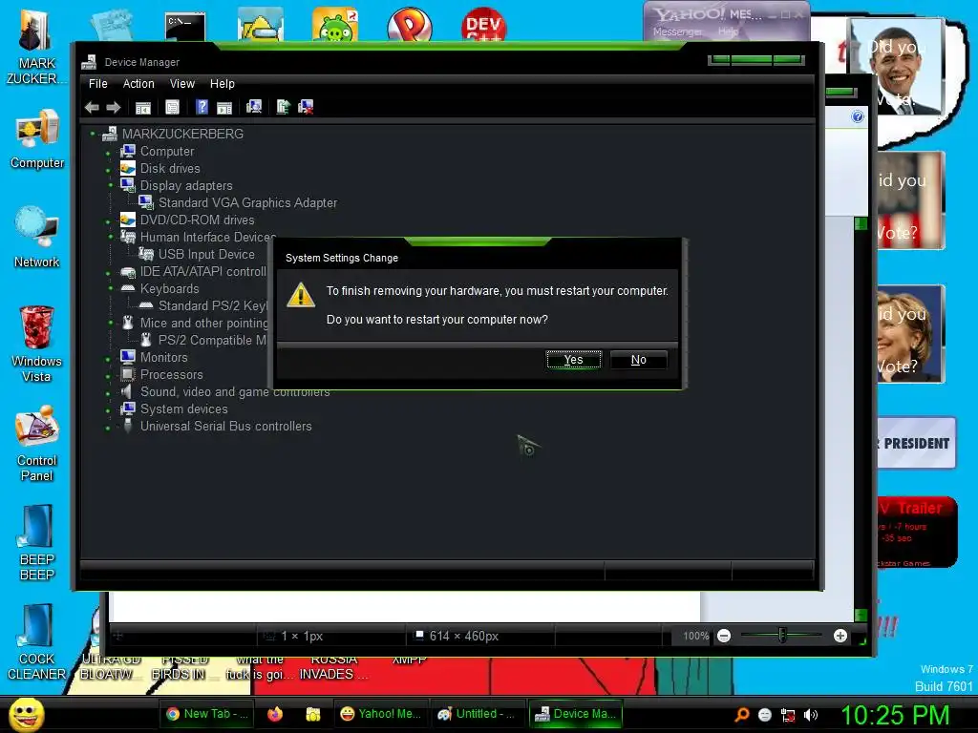Screen dimensions: 978x733
Task: Select the USB Input Device entry
Action: (206, 254)
